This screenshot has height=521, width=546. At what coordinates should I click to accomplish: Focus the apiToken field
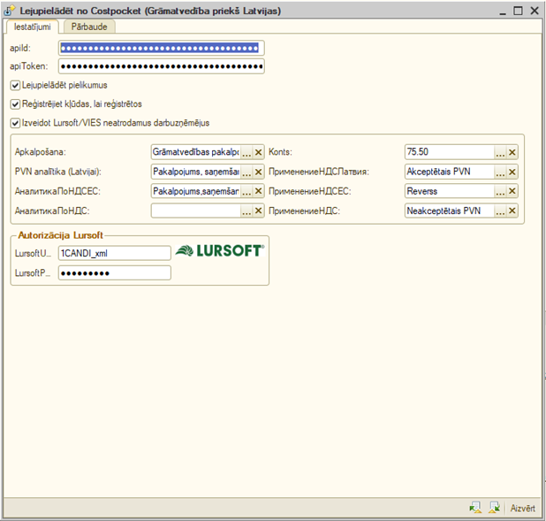(x=161, y=66)
